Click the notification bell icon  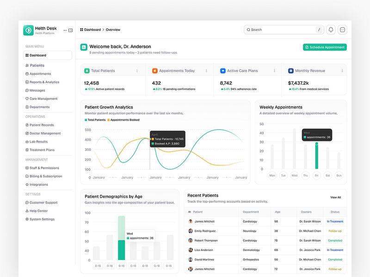[331, 30]
